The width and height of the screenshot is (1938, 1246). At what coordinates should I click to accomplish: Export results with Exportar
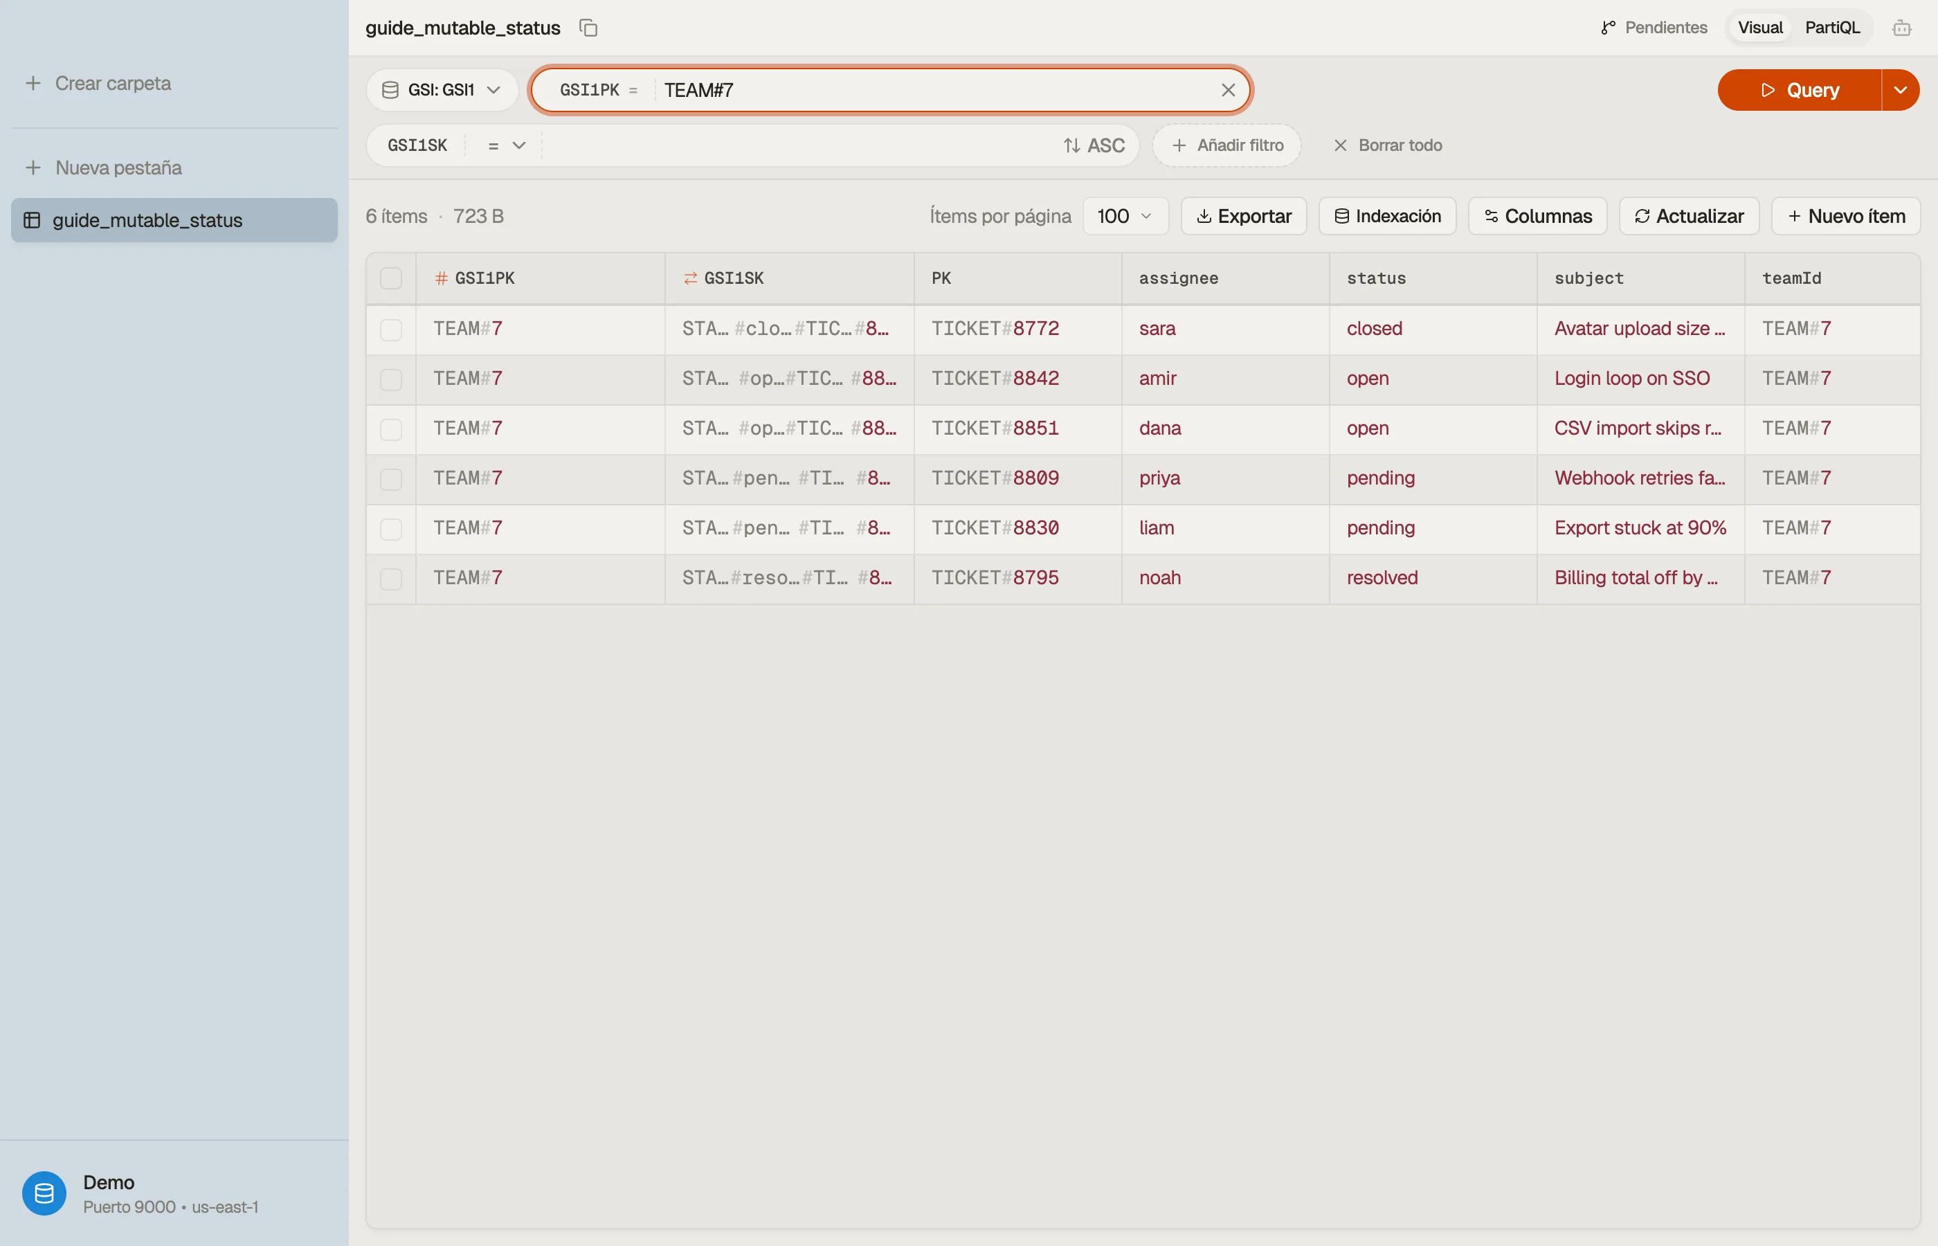point(1243,216)
